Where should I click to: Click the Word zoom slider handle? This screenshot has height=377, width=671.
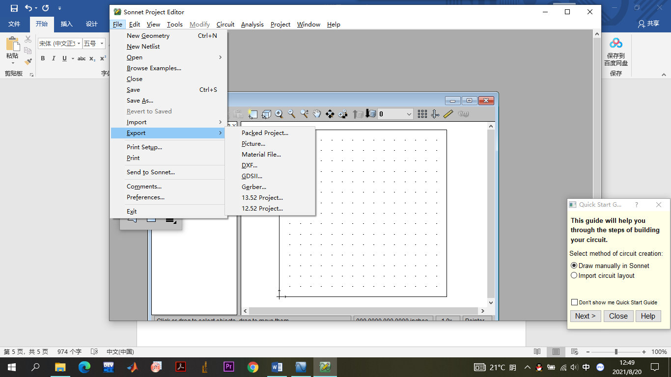tap(616, 352)
